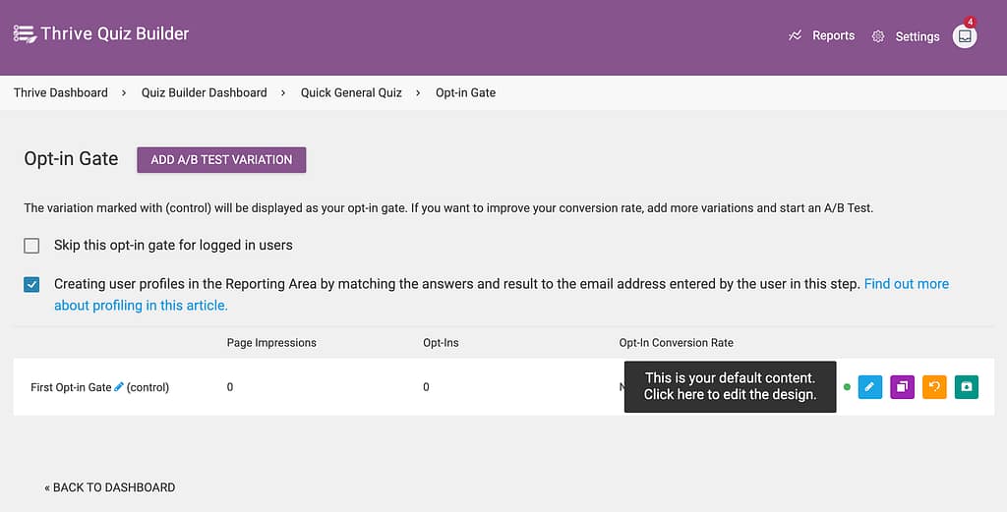Click the Thrive Quiz Builder logo icon
The height and width of the screenshot is (512, 1007).
[25, 34]
